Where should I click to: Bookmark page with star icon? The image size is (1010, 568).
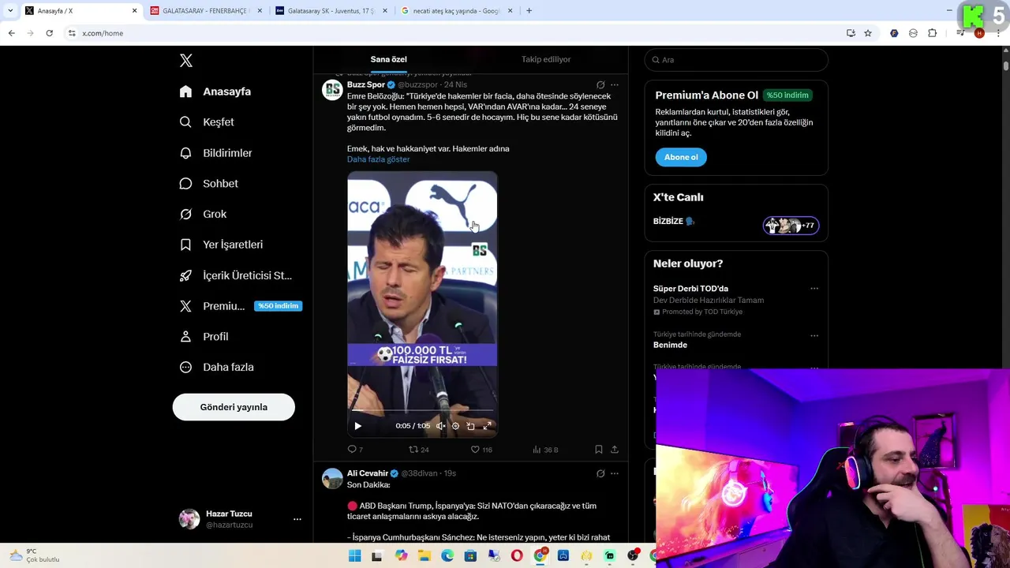868,33
